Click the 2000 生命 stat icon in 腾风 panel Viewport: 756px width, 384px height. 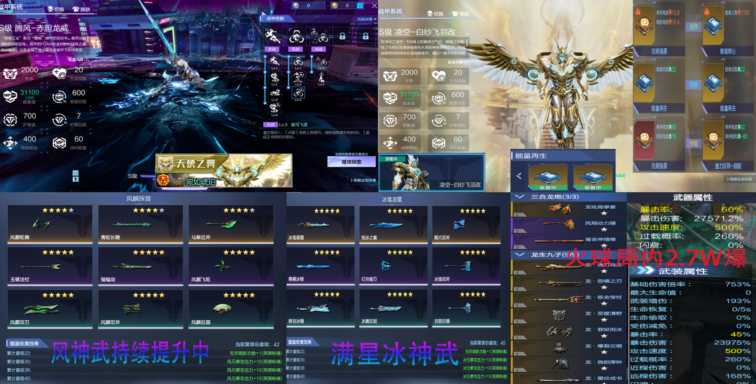[10, 74]
